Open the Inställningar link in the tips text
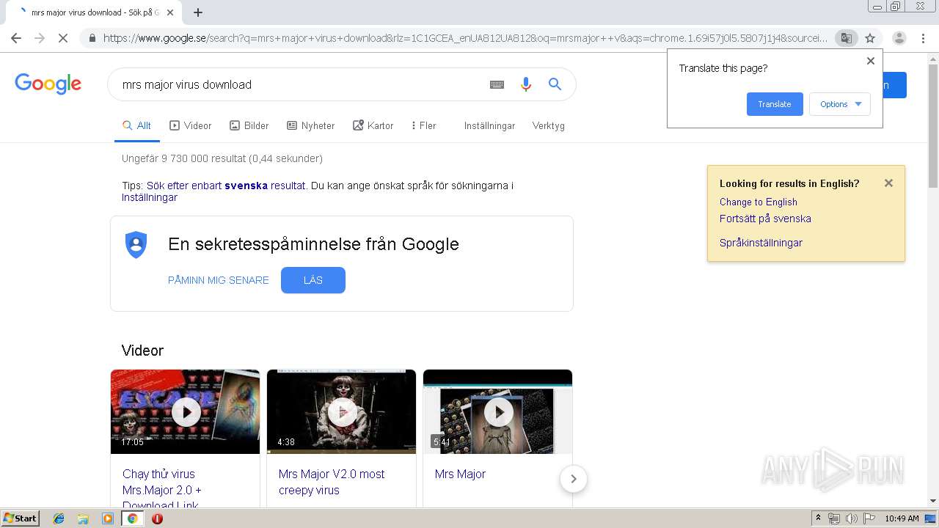Image resolution: width=939 pixels, height=528 pixels. point(150,197)
